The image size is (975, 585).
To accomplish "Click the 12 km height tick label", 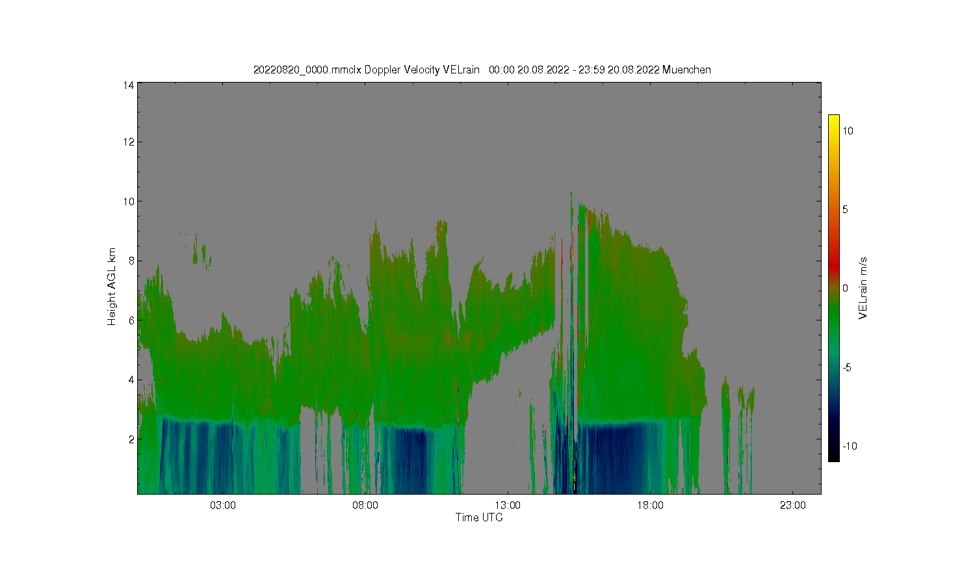I will [x=129, y=142].
